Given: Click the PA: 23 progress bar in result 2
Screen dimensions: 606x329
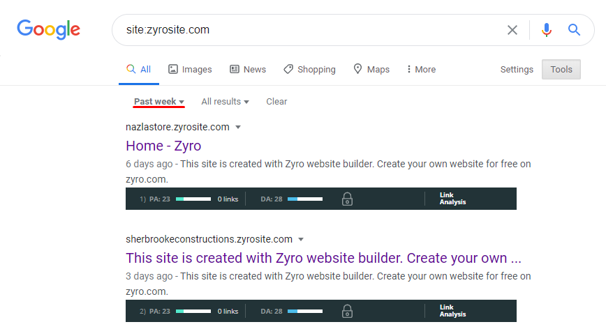Looking at the screenshot, I should [x=193, y=312].
